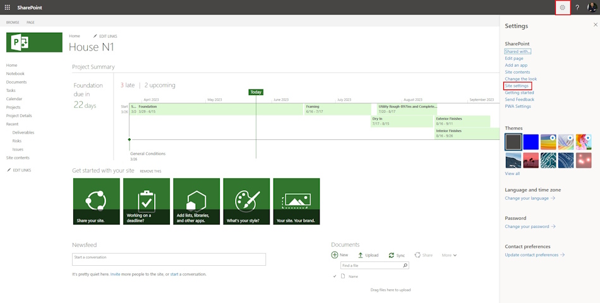Click the Find a file search box

tap(375, 265)
